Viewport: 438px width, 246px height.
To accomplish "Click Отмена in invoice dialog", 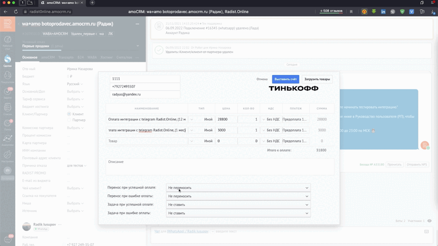I will 262,79.
